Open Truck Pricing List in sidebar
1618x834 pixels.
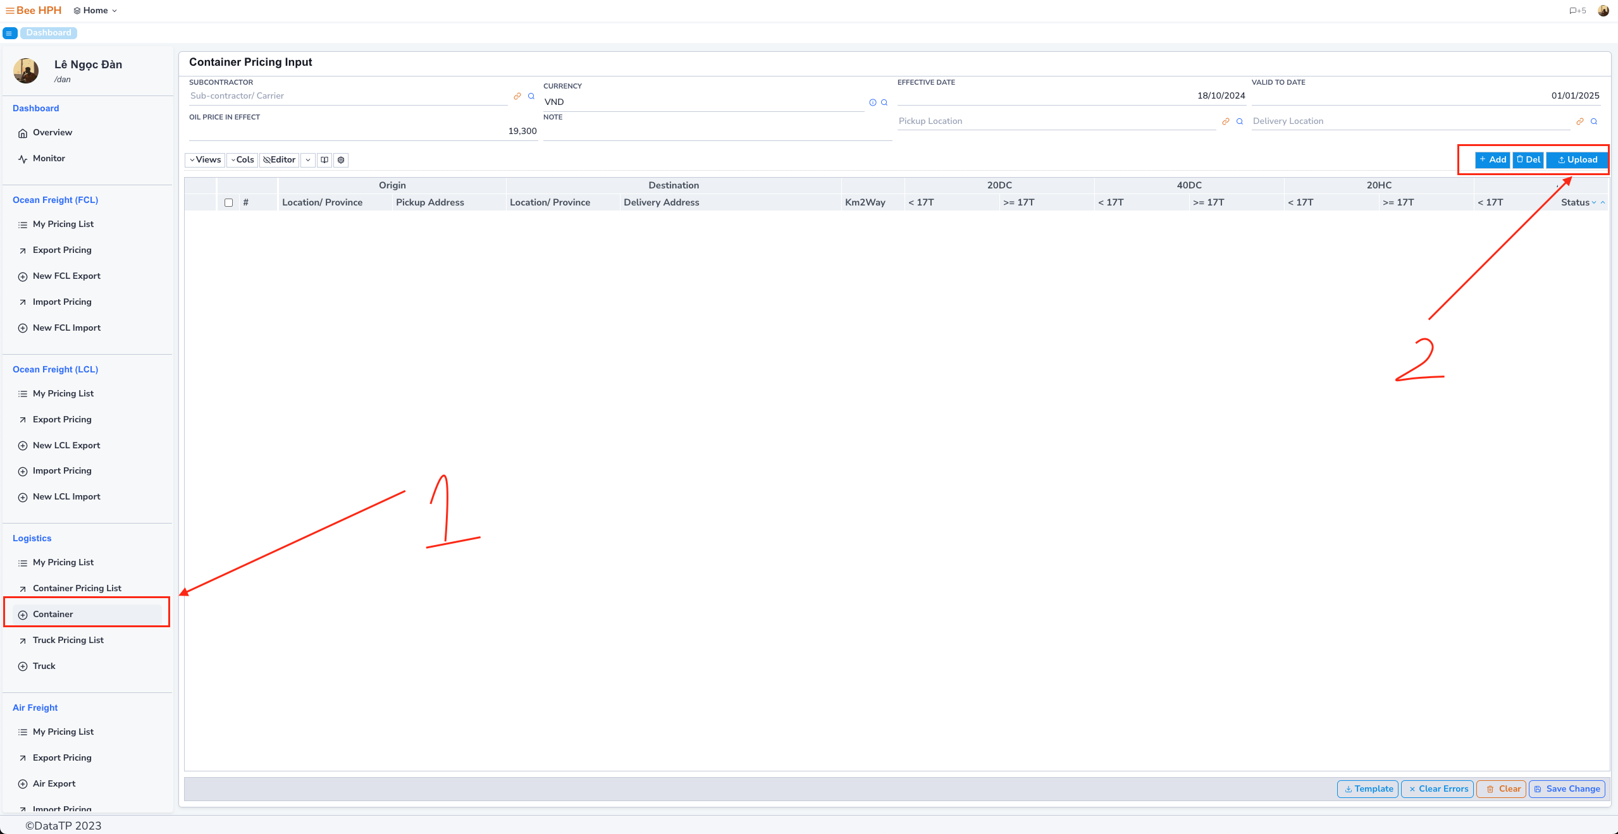tap(68, 640)
